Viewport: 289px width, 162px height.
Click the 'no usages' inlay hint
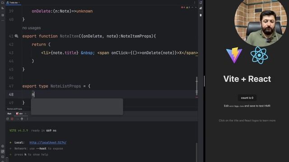(x=32, y=28)
